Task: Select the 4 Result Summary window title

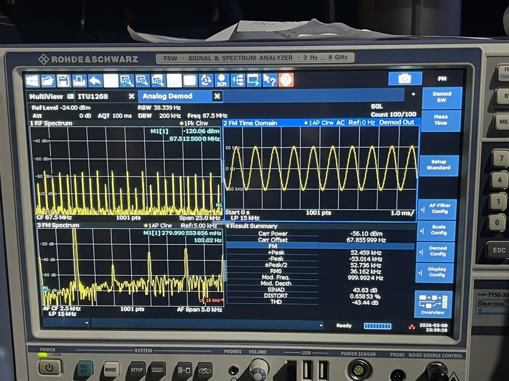Action: (251, 226)
